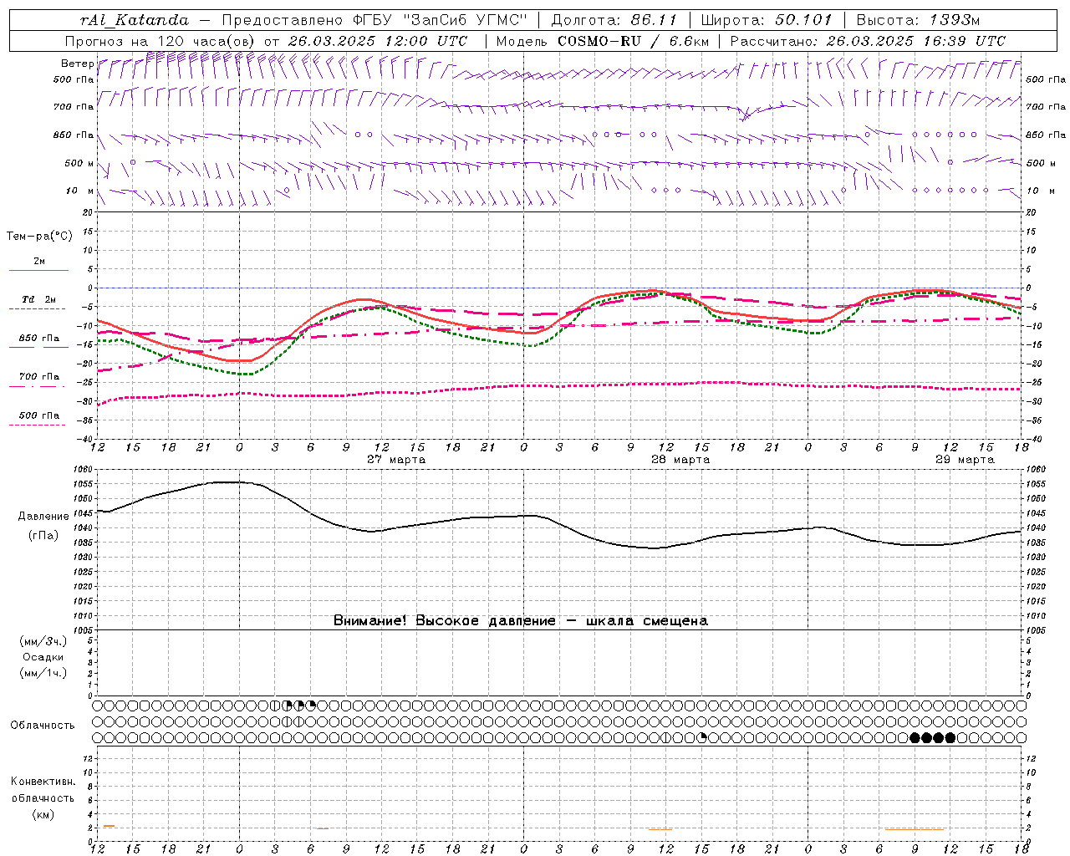1070x856 pixels.
Task: Click the model label COSMO-RU / 6.6км
Action: coord(634,41)
